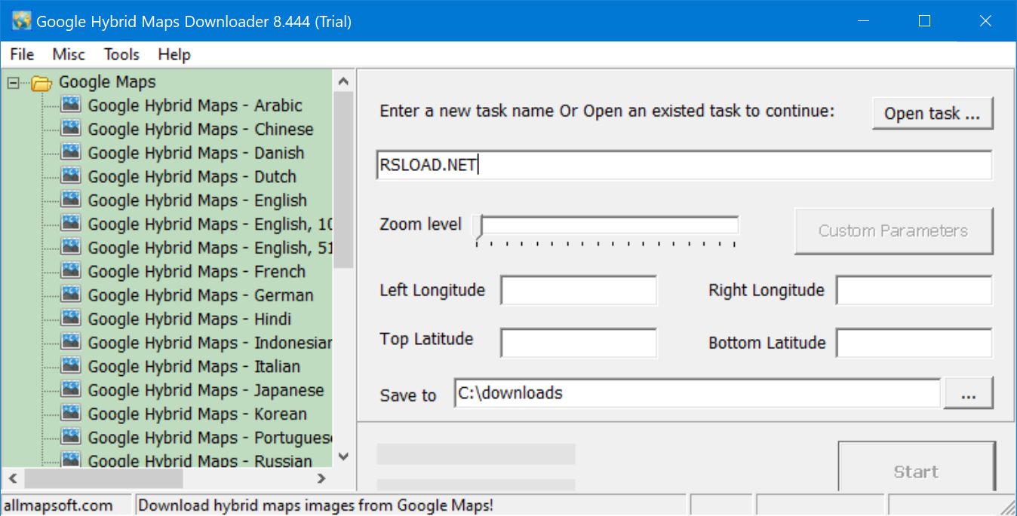Click the tree horizontal scrollbar thumb
1017x516 pixels.
coord(104,478)
